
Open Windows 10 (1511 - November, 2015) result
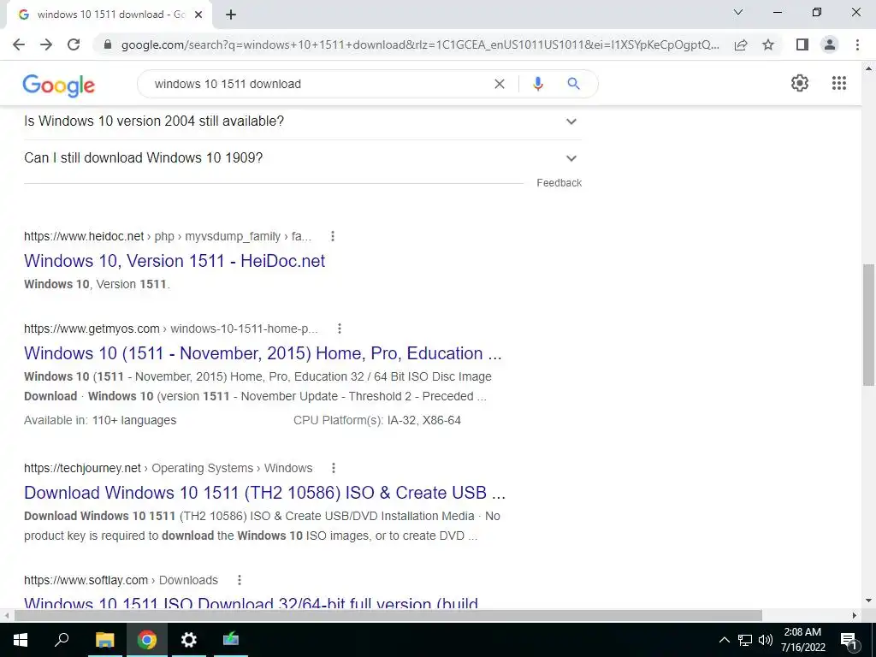(x=263, y=353)
